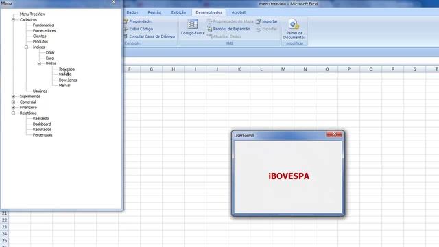
Task: Switch to the Dados ribbon tab
Action: click(x=132, y=12)
